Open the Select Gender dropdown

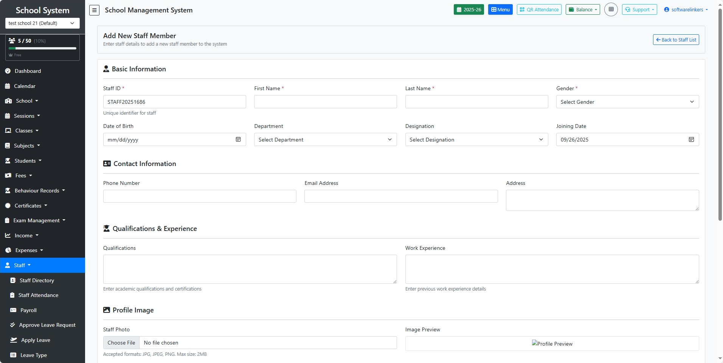[627, 102]
